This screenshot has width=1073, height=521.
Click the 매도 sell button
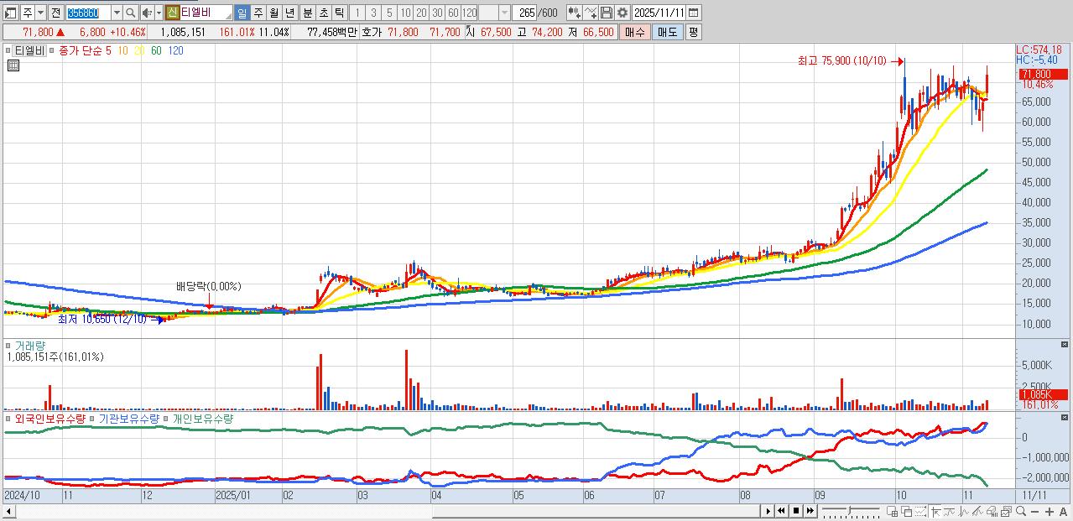coord(667,32)
